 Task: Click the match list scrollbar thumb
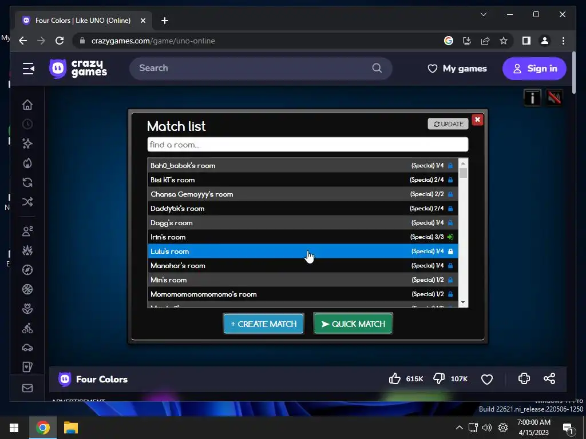(x=463, y=173)
